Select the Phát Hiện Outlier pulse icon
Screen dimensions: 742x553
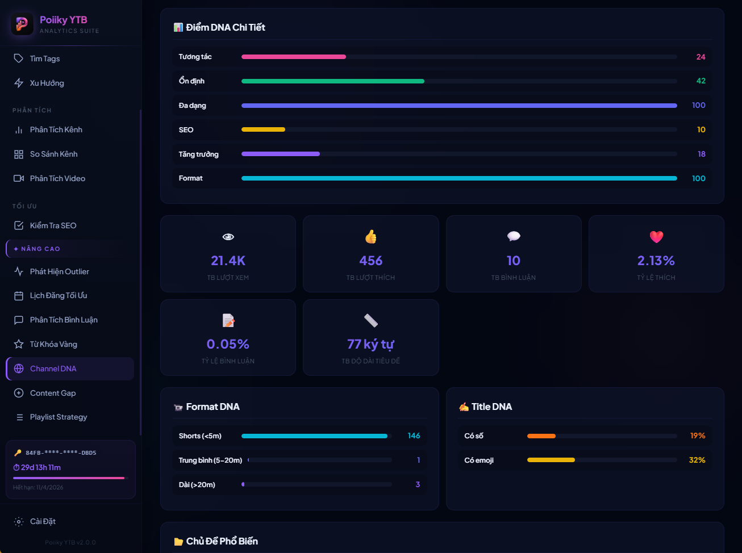tap(19, 271)
